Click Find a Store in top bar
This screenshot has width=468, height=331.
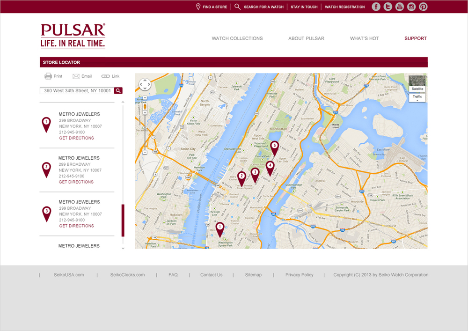tap(215, 7)
